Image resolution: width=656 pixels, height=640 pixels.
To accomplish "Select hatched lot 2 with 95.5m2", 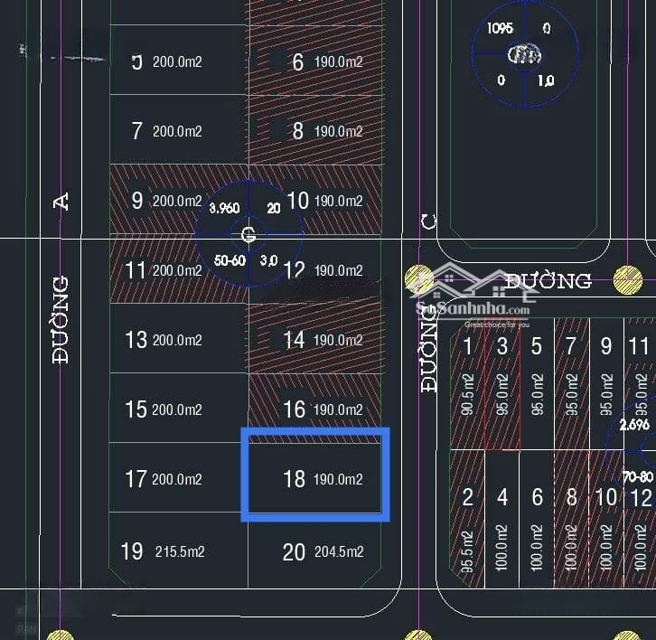I will (467, 522).
